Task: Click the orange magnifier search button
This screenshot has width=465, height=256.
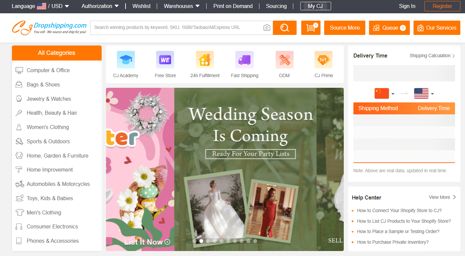Action: tap(285, 28)
